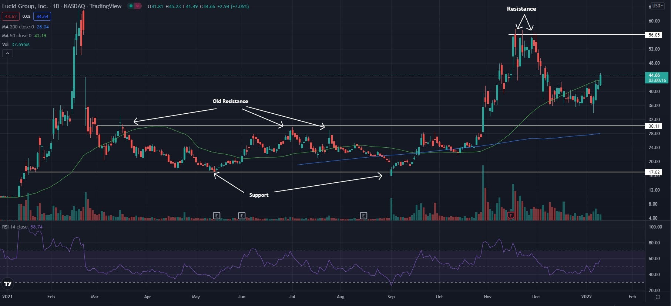
Task: Select the Old Resistance text annotation
Action: 230,101
